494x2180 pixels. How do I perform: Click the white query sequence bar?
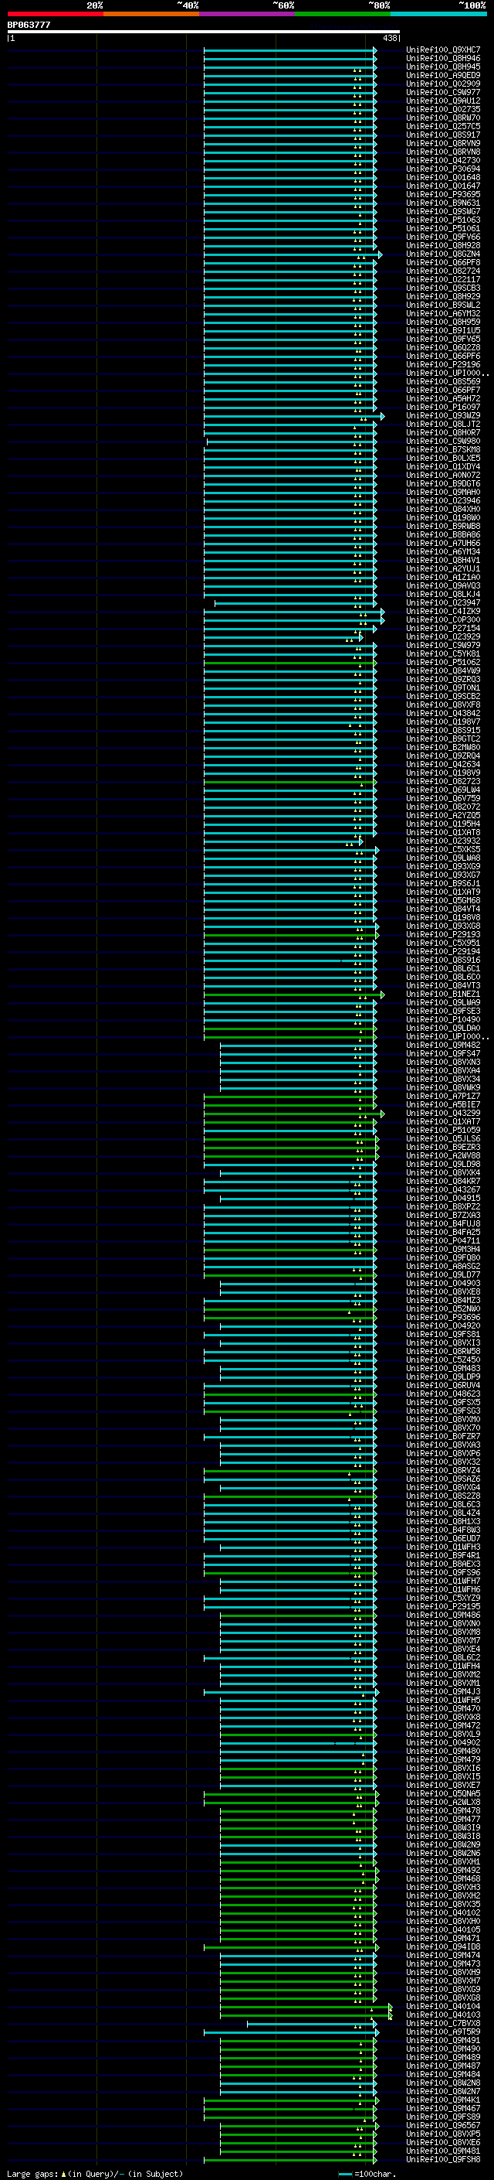204,31
